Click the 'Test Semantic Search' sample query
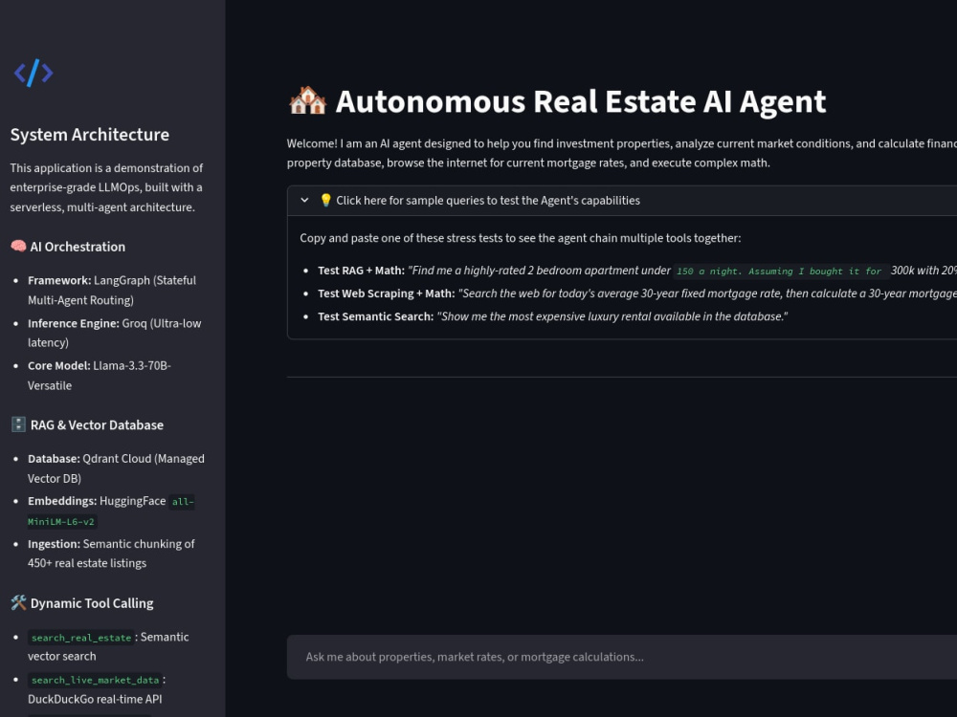 [x=552, y=316]
